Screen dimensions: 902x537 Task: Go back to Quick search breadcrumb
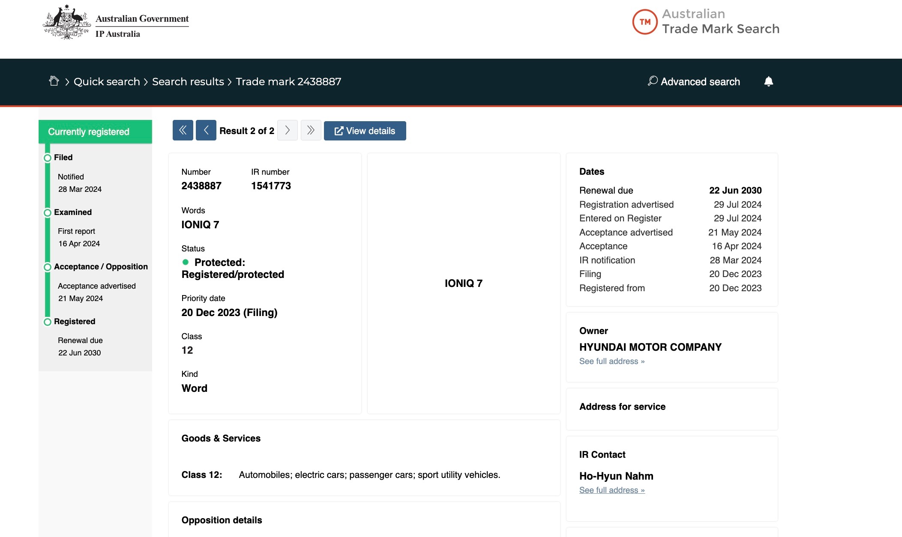[107, 81]
